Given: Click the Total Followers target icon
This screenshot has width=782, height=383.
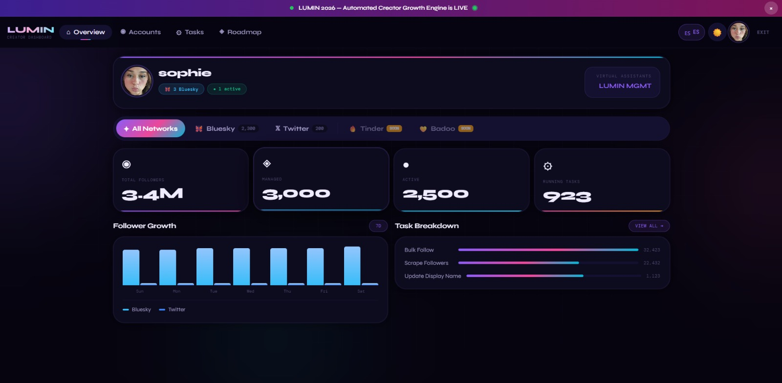Looking at the screenshot, I should 127,165.
